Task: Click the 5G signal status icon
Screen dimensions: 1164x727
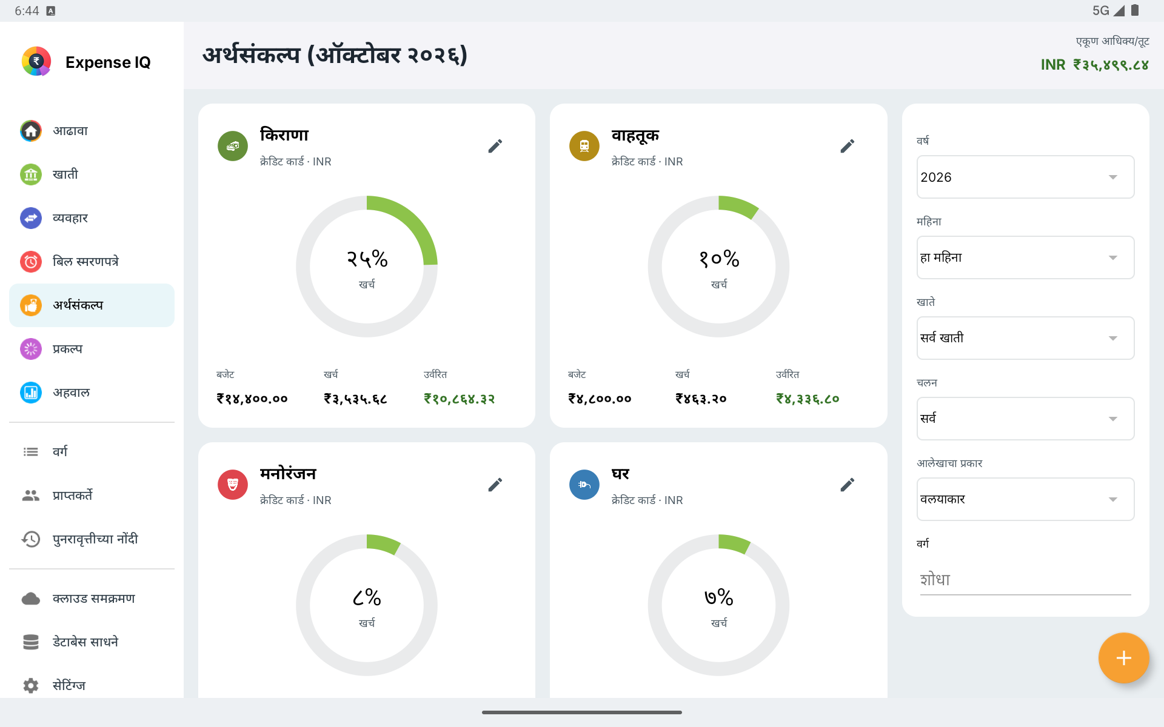Action: pos(1108,10)
